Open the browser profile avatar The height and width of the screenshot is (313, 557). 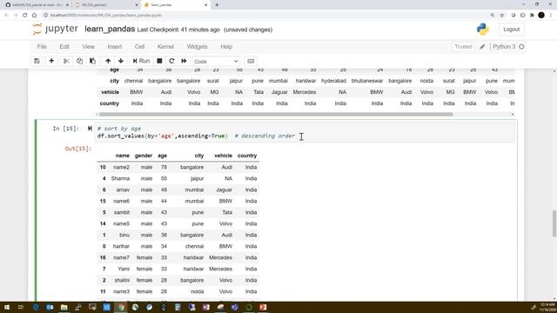tap(541, 16)
